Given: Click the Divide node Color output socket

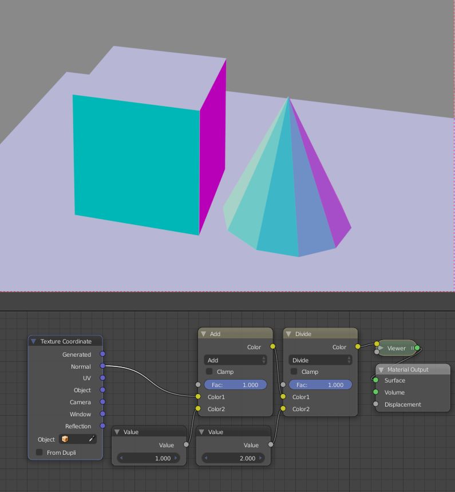Looking at the screenshot, I should (x=358, y=346).
